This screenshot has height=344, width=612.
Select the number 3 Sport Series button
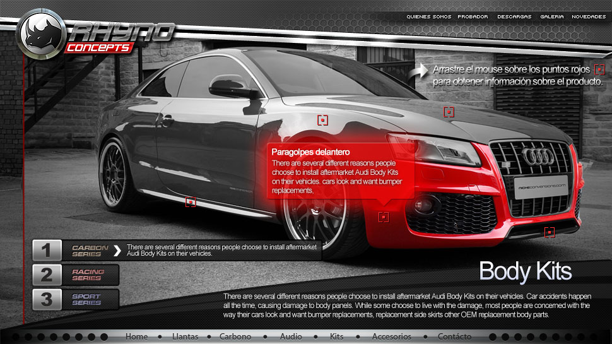point(76,299)
